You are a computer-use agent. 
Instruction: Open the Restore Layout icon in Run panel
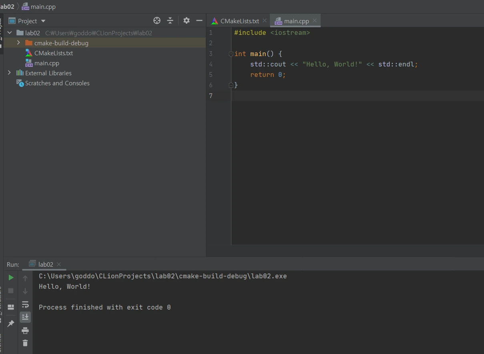tap(11, 307)
